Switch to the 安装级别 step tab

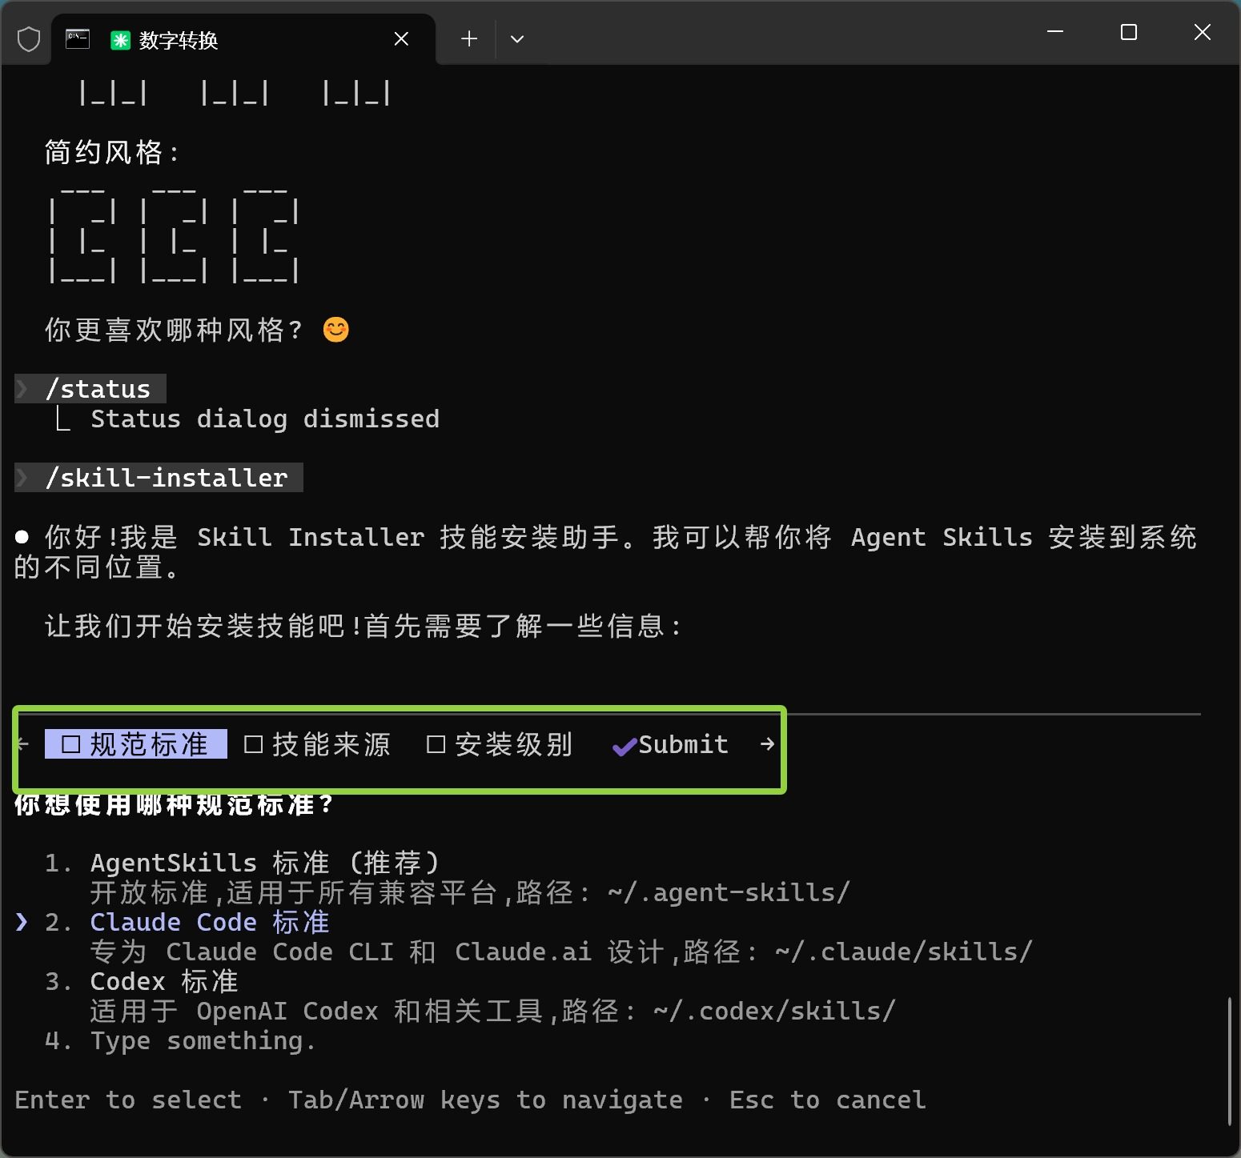(x=512, y=744)
